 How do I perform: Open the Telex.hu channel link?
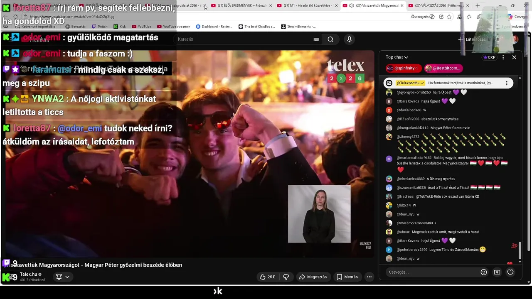(x=28, y=274)
